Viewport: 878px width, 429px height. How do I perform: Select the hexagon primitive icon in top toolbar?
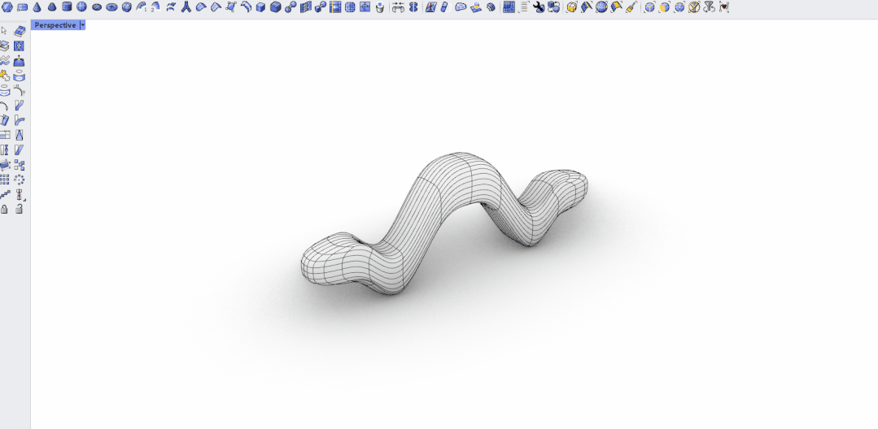[7, 7]
